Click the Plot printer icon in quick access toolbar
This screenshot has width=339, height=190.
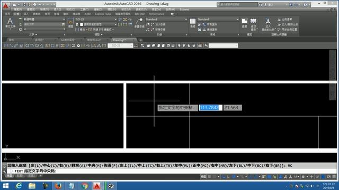(x=35, y=5)
